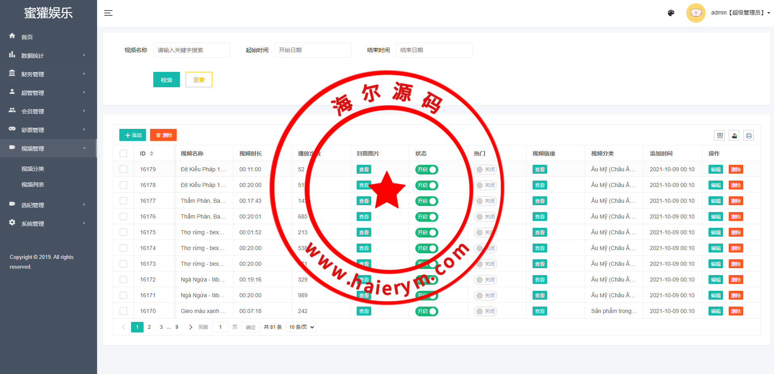Click the print table icon
774x374 pixels.
(749, 136)
